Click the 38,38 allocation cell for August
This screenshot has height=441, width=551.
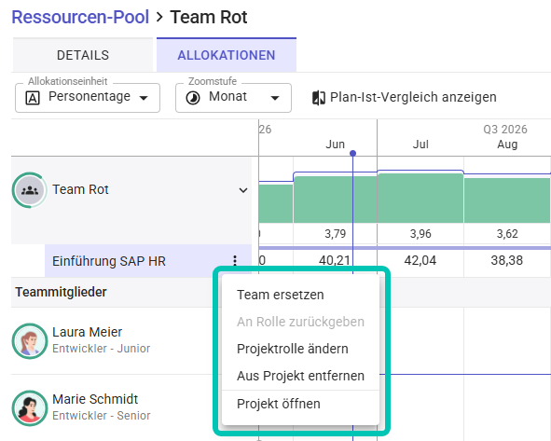(507, 260)
